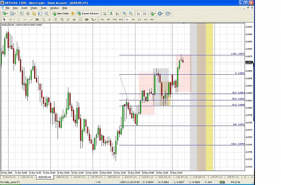This screenshot has height=185, width=281.
Task: Open the View menu
Action: coord(15,8)
